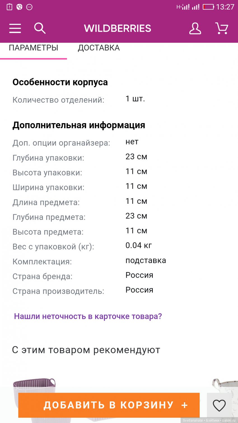Open the hamburger navigation menu
The height and width of the screenshot is (423, 238).
click(15, 28)
